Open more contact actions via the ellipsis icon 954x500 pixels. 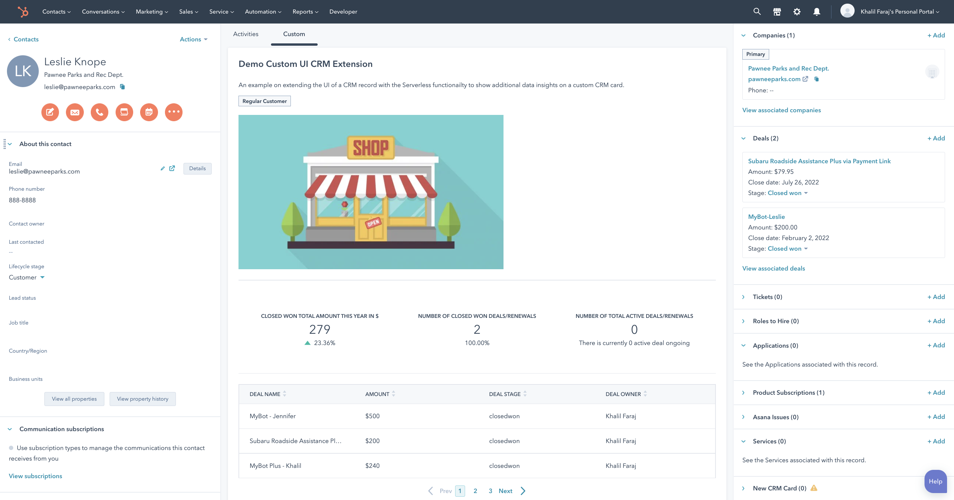point(174,112)
